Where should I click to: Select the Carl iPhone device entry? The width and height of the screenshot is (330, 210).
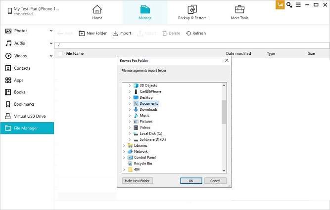(150, 91)
